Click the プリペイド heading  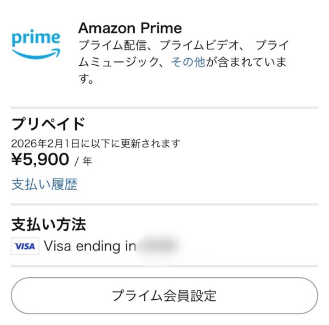pyautogui.click(x=48, y=124)
